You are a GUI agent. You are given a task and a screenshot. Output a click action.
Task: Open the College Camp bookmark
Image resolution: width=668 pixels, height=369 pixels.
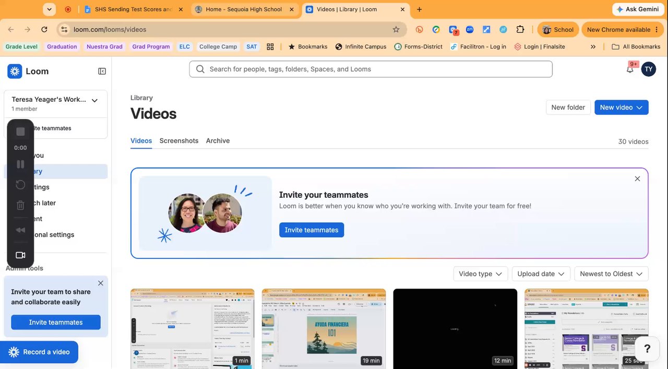pyautogui.click(x=218, y=46)
